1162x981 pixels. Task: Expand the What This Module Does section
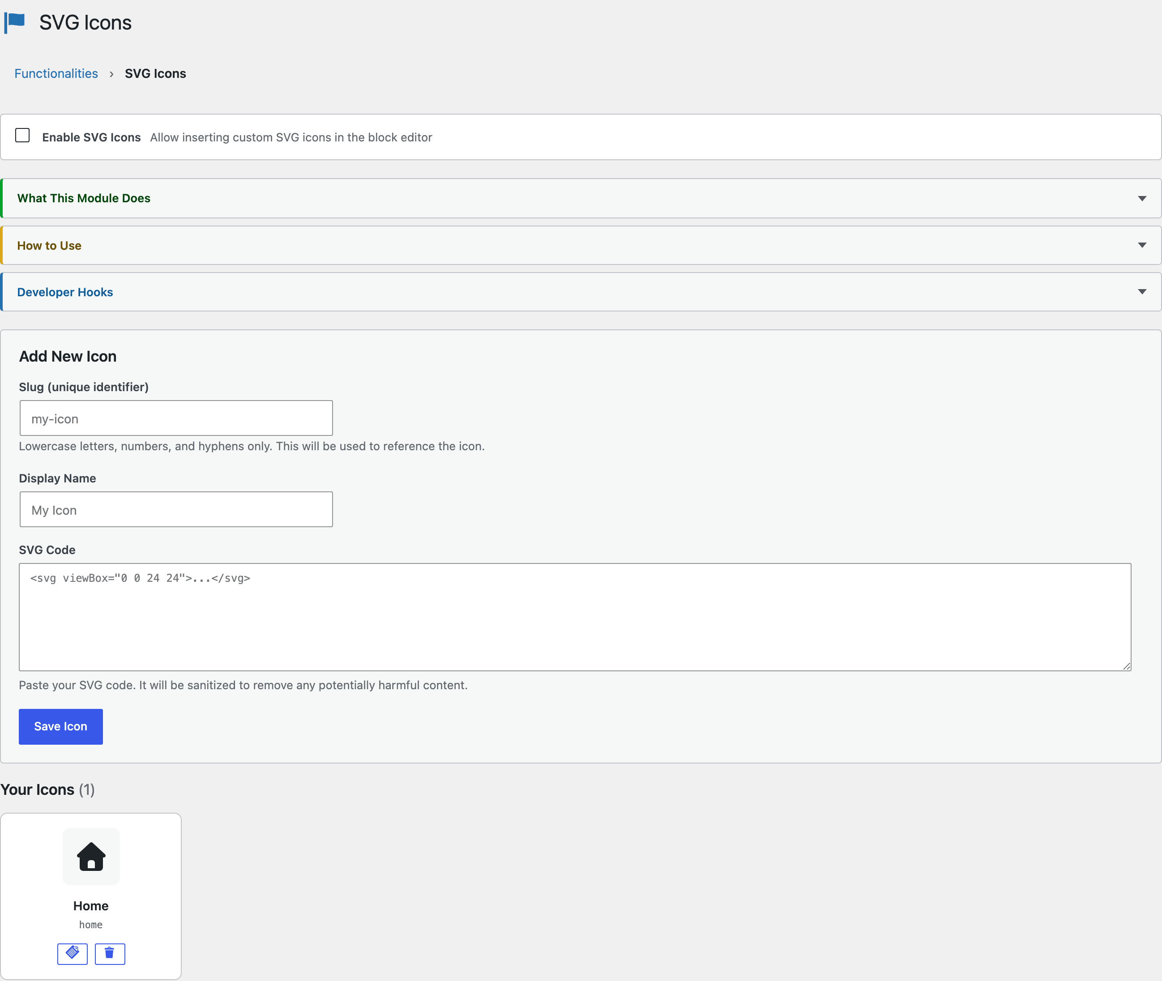(581, 198)
